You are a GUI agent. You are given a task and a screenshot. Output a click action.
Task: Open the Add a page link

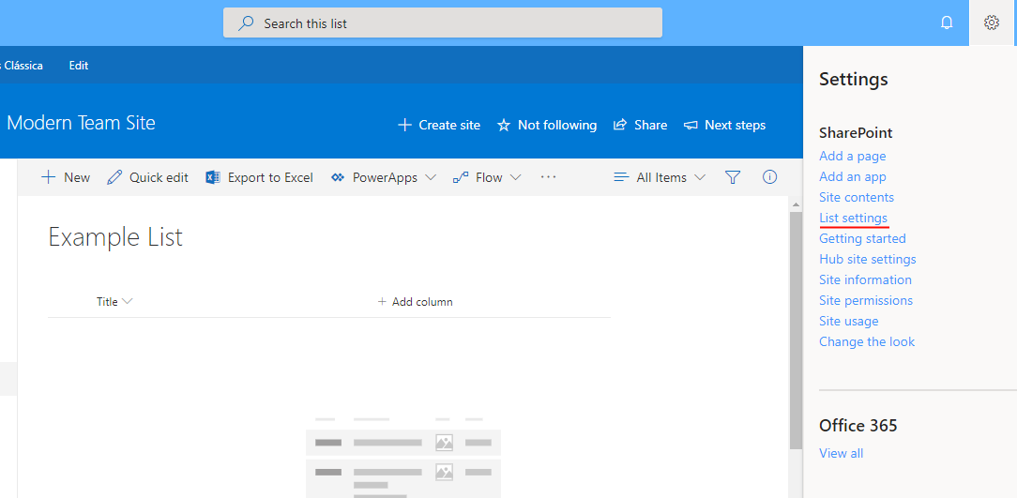[852, 157]
